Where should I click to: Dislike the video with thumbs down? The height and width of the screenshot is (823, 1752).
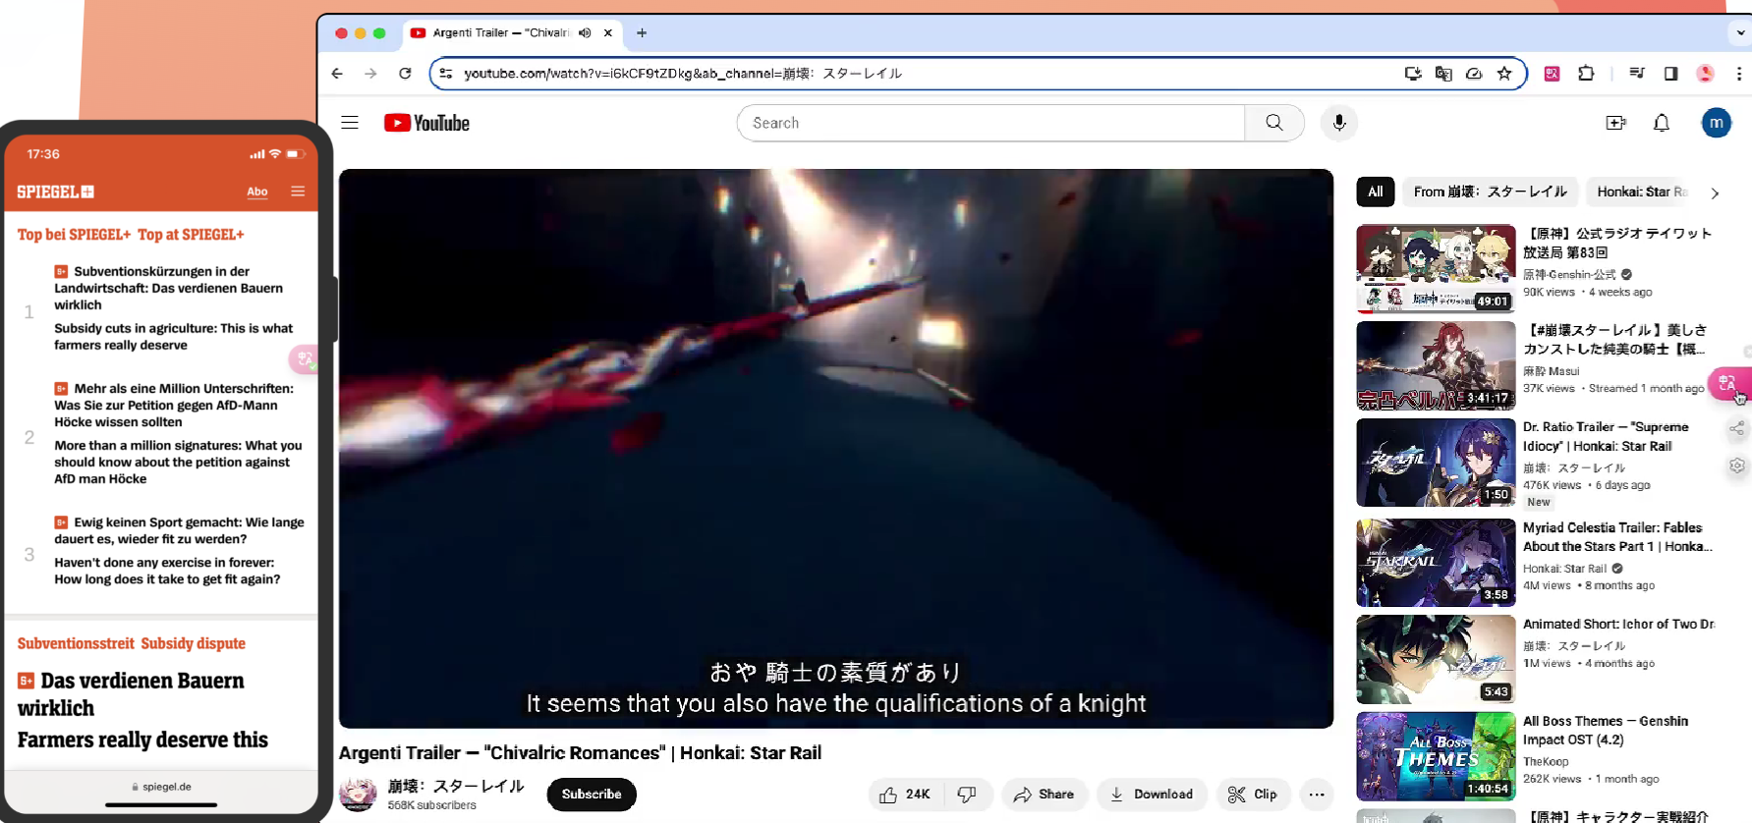coord(968,795)
